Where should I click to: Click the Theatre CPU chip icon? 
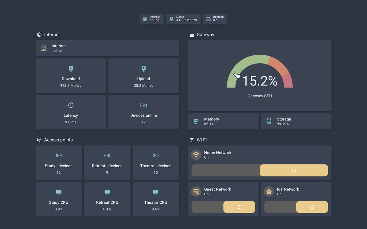pyautogui.click(x=156, y=192)
